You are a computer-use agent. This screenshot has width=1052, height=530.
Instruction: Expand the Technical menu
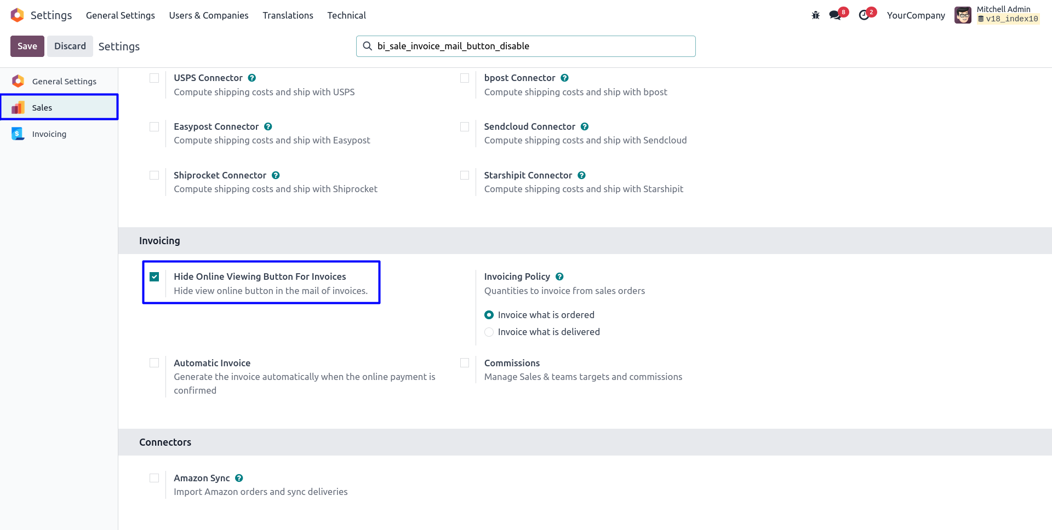(x=346, y=15)
